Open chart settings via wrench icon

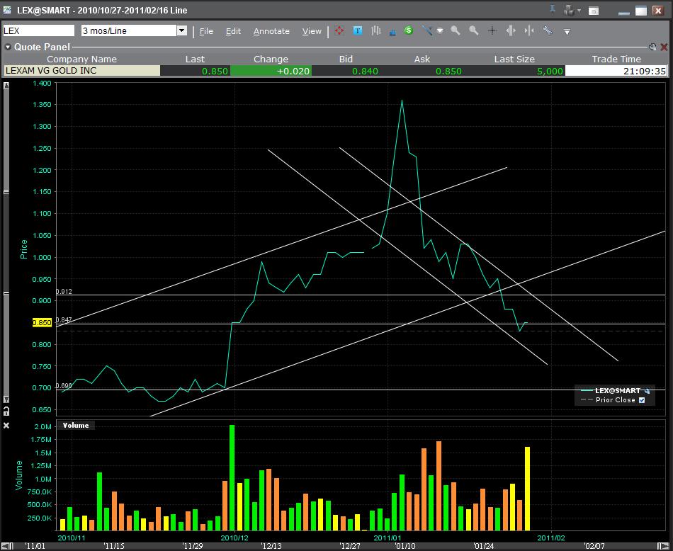coord(547,30)
